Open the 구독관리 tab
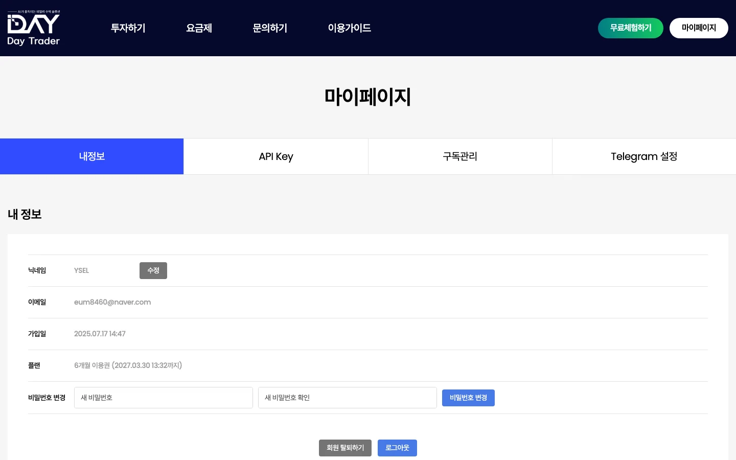This screenshot has width=736, height=460. click(460, 156)
